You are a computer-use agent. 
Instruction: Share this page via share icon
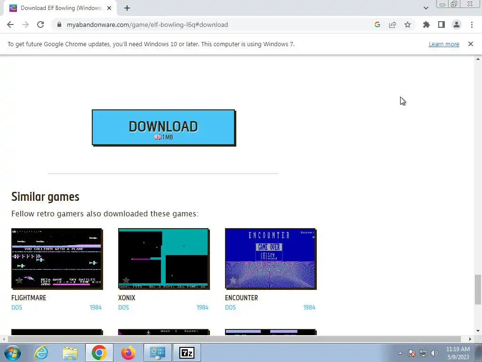(x=392, y=25)
